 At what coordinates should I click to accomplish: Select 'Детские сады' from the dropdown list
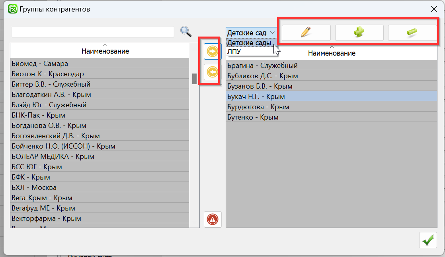point(249,43)
